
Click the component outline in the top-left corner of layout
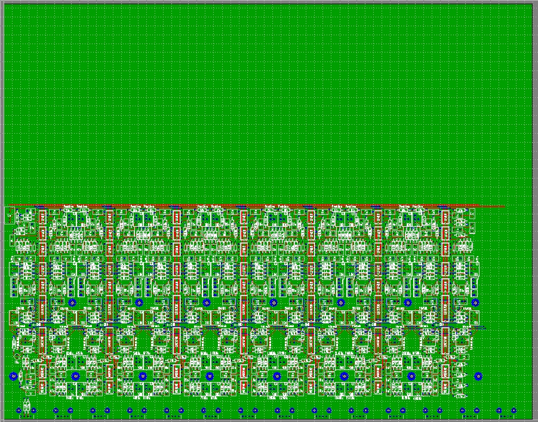coord(9,215)
